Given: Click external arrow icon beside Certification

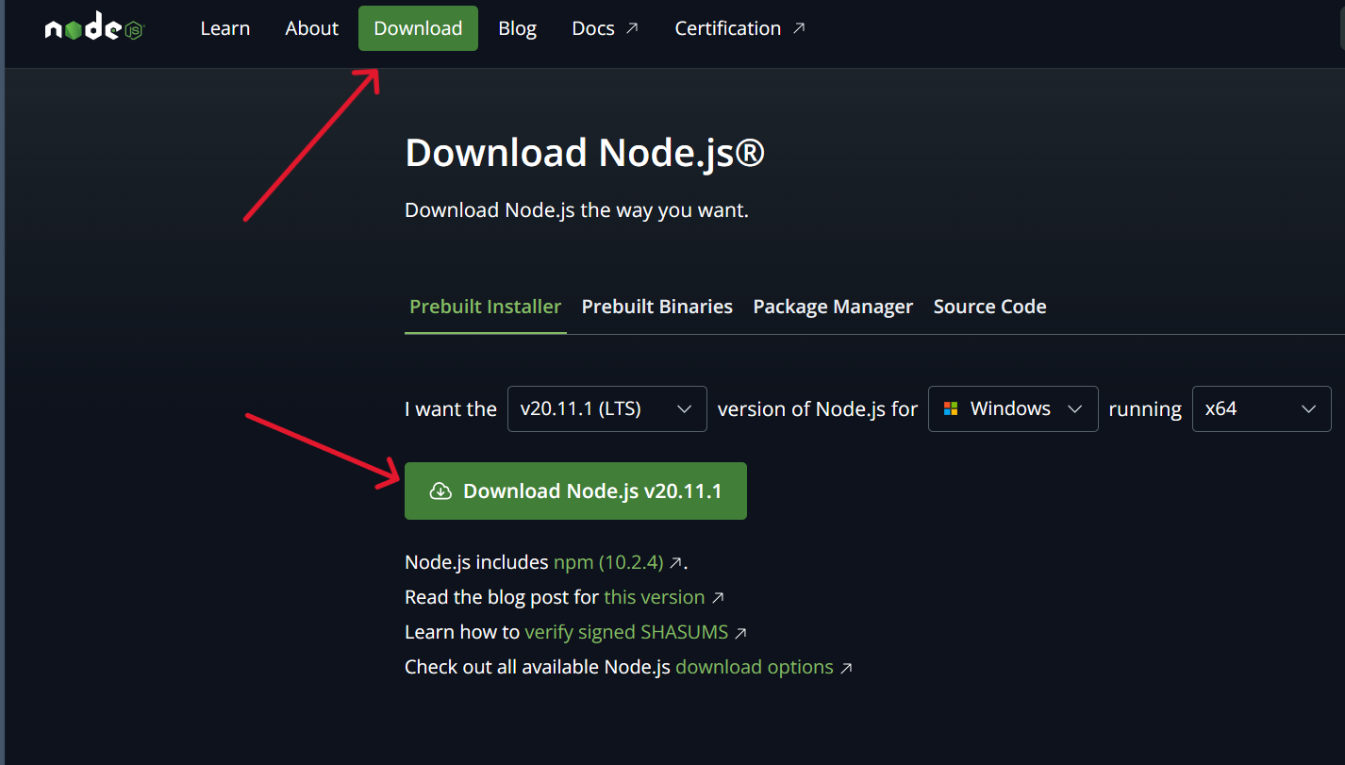Looking at the screenshot, I should coord(799,28).
